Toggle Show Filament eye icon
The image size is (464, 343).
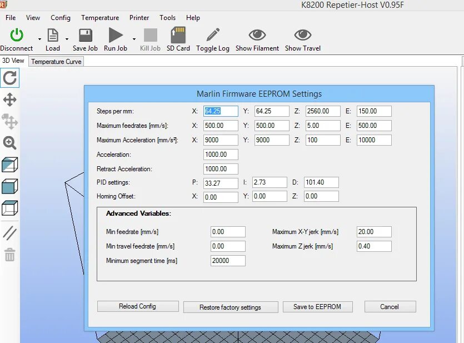tap(257, 35)
